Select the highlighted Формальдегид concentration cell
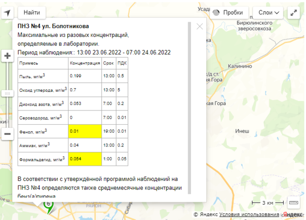Image resolution: width=306 pixels, height=220 pixels. point(84,159)
